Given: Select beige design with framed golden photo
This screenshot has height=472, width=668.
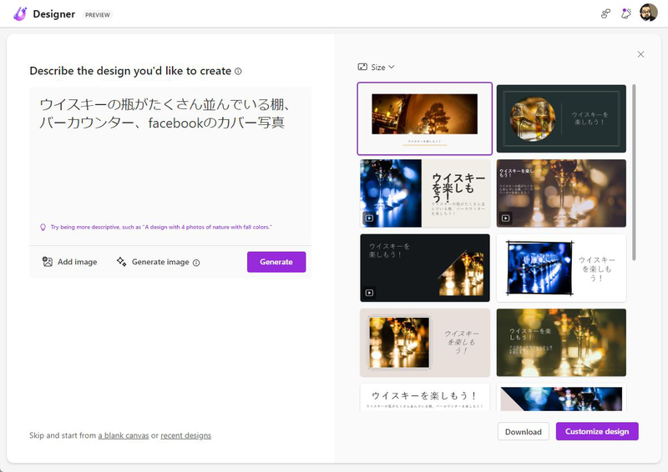Looking at the screenshot, I should tap(425, 343).
